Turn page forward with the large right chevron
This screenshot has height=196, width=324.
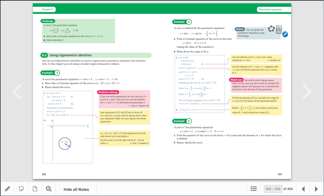point(308,92)
